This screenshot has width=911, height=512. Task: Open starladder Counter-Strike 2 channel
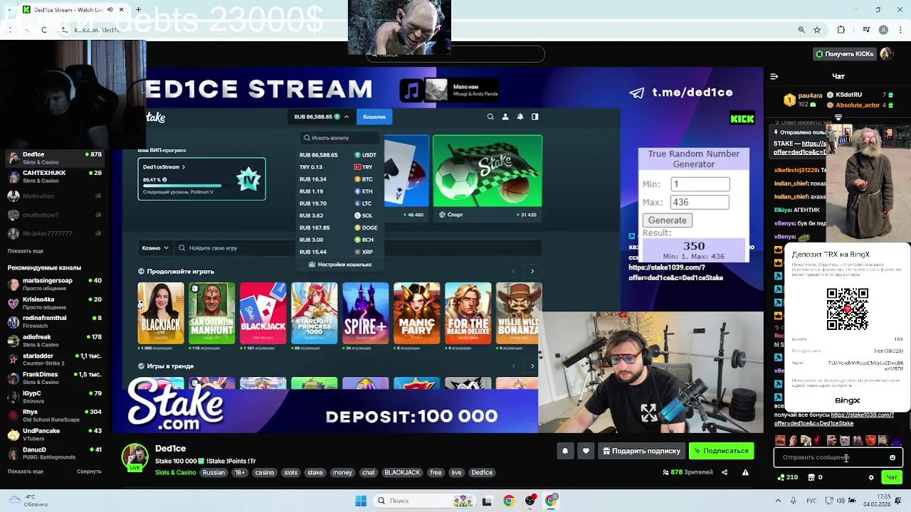tap(55, 359)
